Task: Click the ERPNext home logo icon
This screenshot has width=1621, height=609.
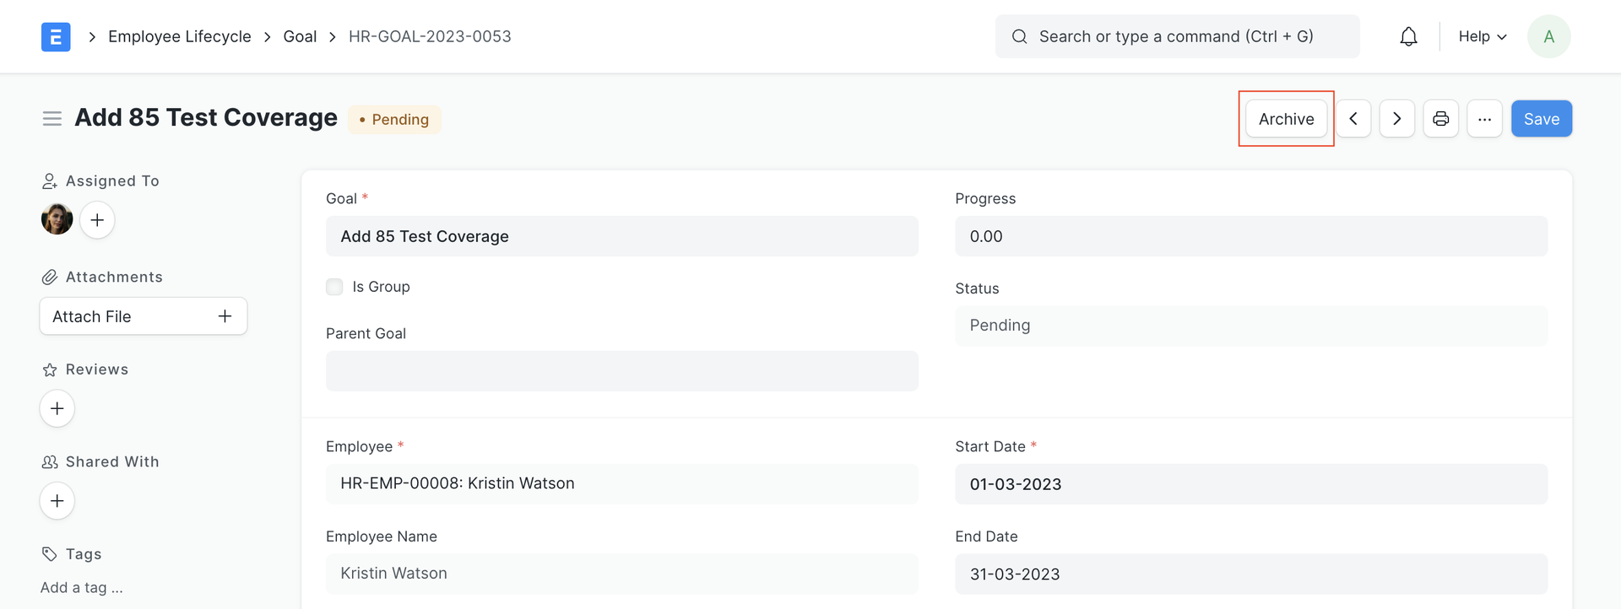Action: (56, 36)
